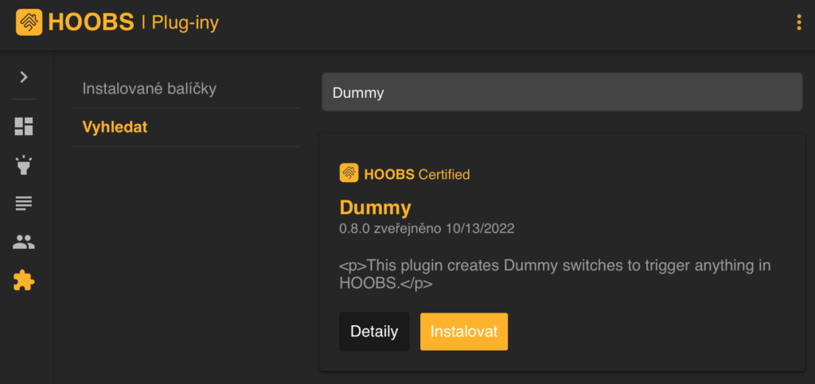Open the Dummy plugin title link
Image resolution: width=815 pixels, height=384 pixels.
(375, 208)
